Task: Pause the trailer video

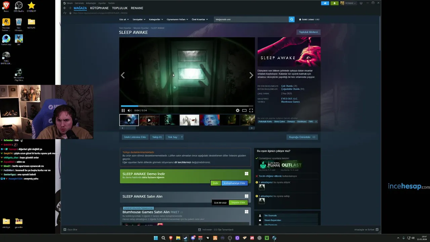Action: click(123, 110)
